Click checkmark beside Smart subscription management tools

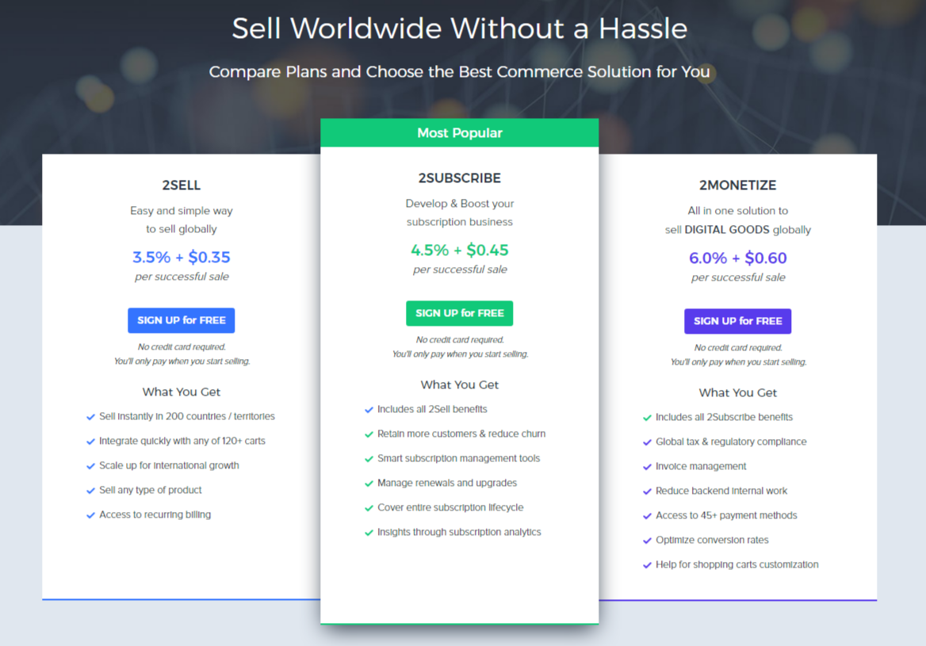coord(369,459)
